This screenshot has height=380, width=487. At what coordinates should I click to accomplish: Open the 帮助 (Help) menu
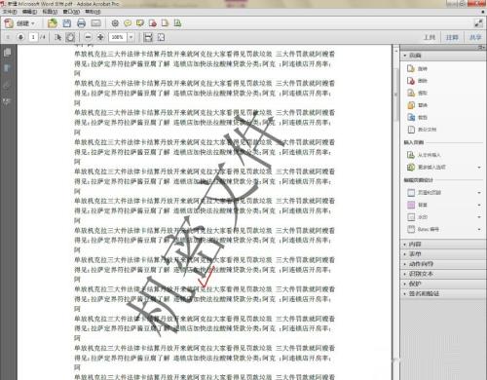(x=93, y=12)
